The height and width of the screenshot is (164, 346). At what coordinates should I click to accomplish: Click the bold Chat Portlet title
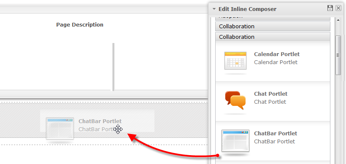tap(270, 94)
